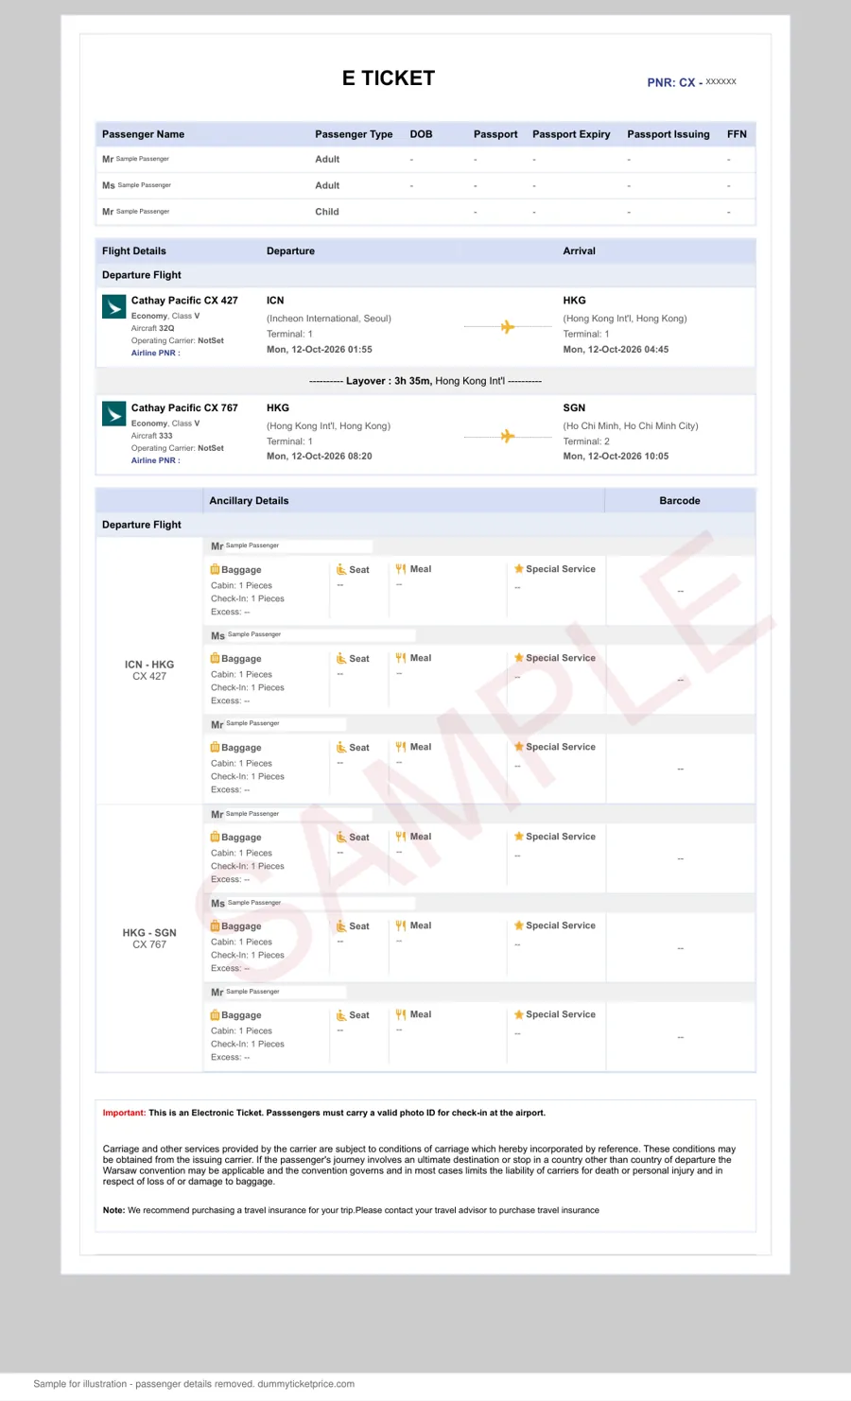Image resolution: width=851 pixels, height=1401 pixels.
Task: Click the SGN arrival airport code
Action: 574,408
